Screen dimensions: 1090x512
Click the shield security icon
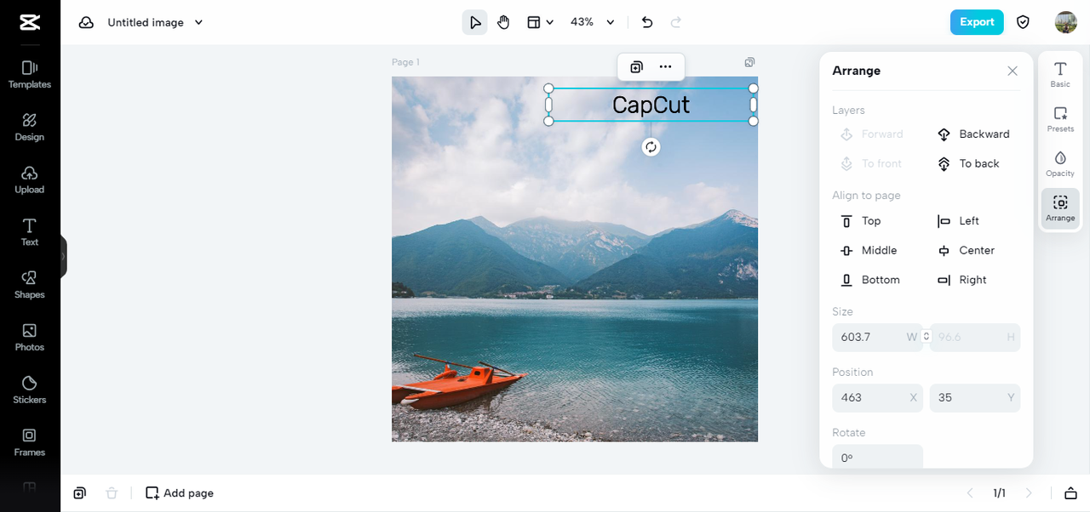pos(1024,22)
